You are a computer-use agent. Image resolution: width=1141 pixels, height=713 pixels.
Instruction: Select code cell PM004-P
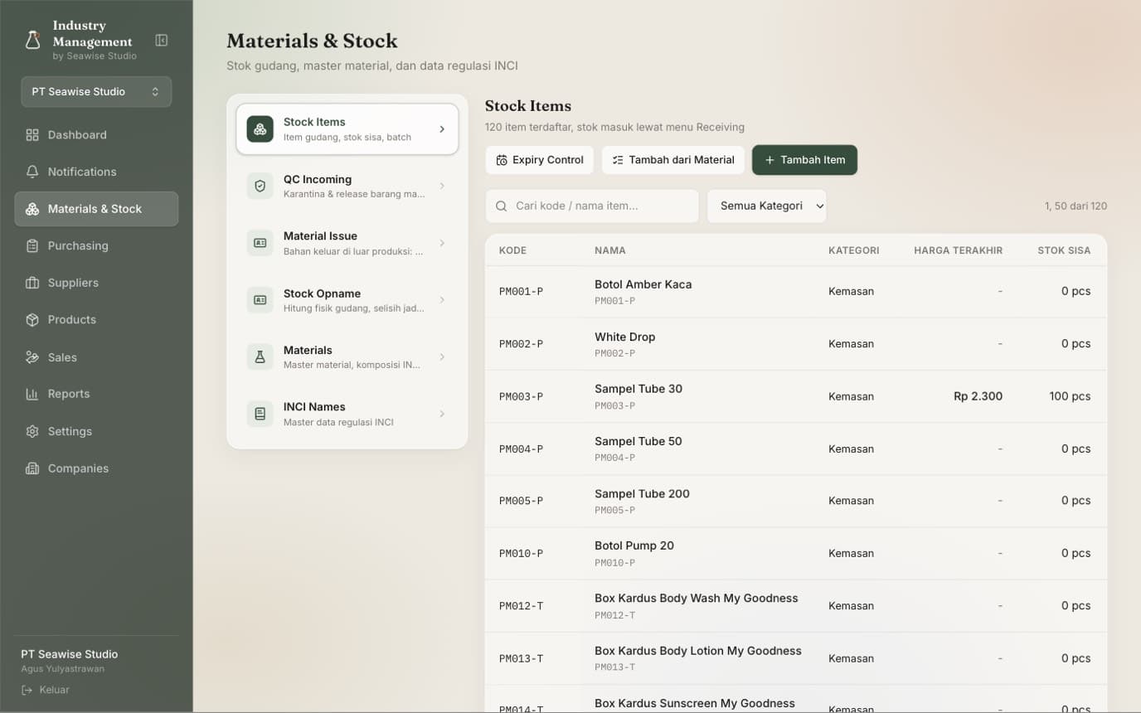point(521,449)
